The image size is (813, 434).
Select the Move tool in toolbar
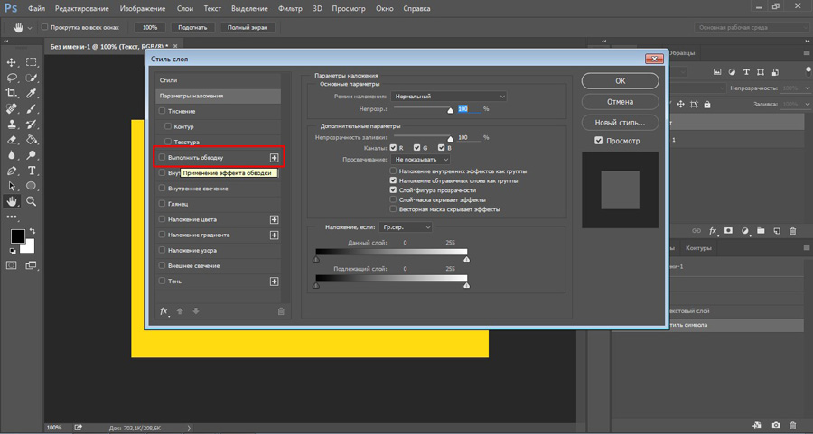(x=13, y=62)
